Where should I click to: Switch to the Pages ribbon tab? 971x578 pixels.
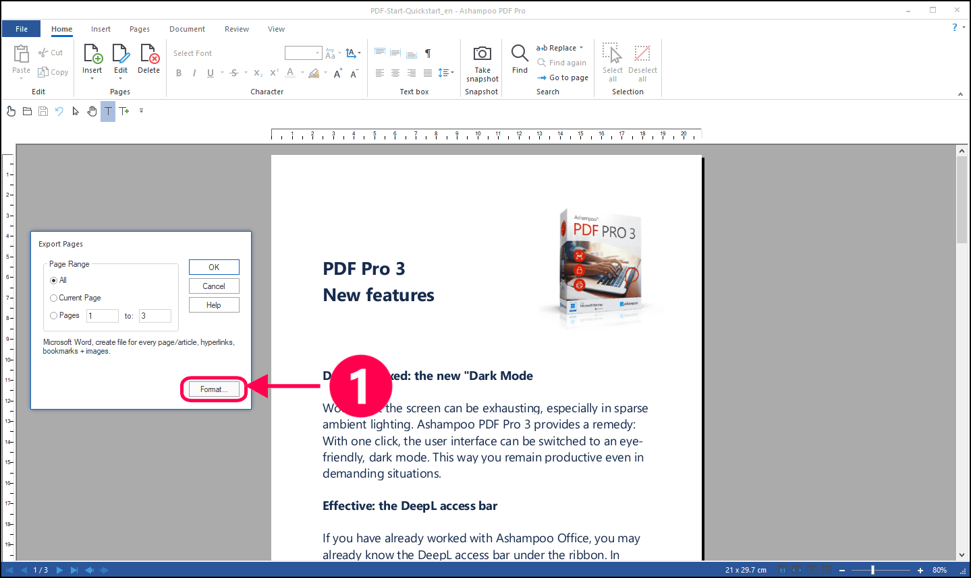tap(140, 29)
